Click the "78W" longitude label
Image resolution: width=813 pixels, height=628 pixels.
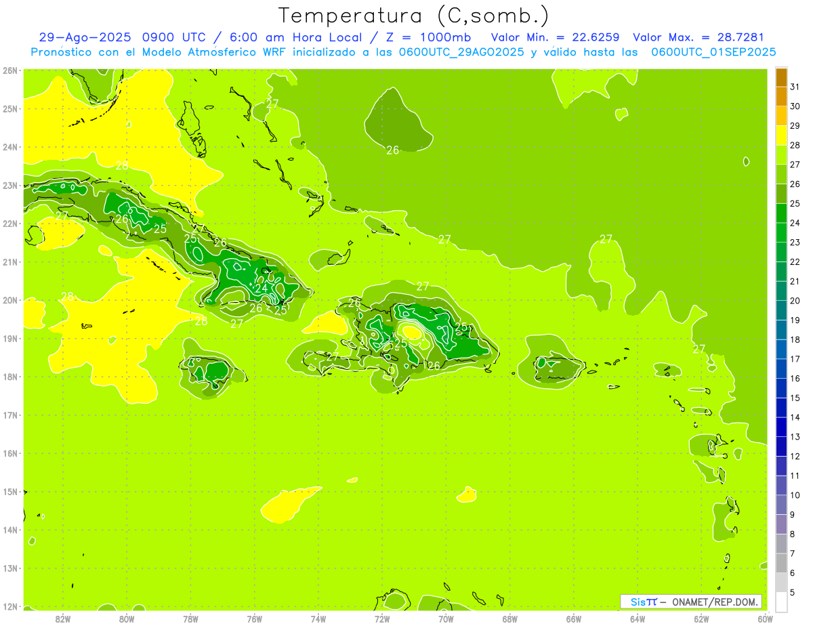tap(190, 619)
